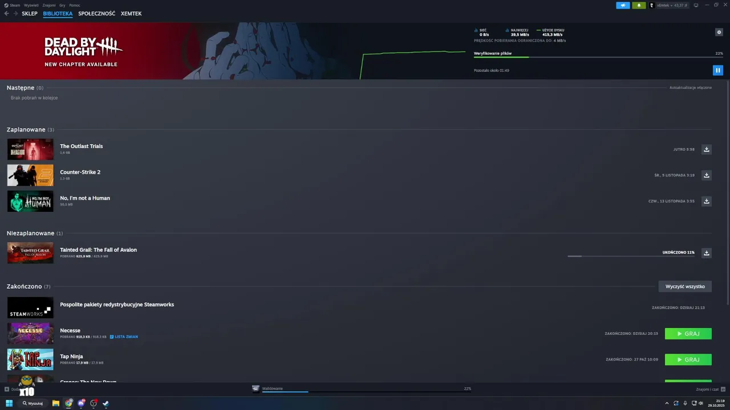Open Chrome from the taskbar
The height and width of the screenshot is (410, 730).
(68, 403)
